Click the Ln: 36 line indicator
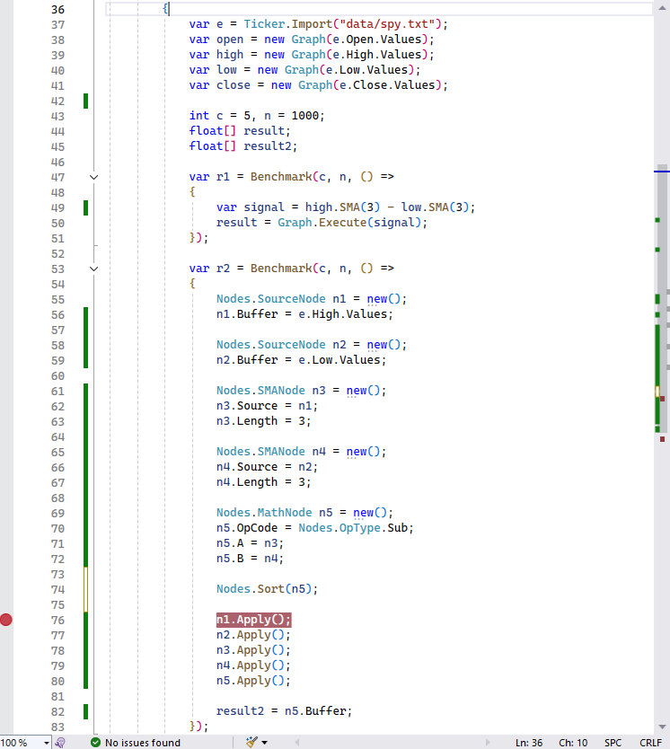This screenshot has height=749, width=670. pos(529,743)
